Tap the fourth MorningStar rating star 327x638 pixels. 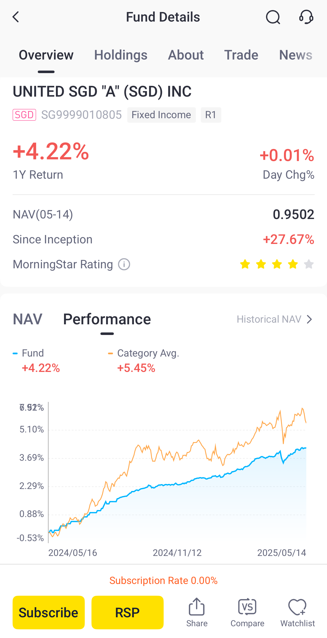click(x=293, y=264)
